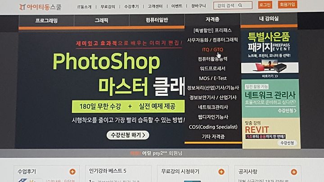Select the 자격증 category tab
This screenshot has width=324, height=182.
(212, 19)
